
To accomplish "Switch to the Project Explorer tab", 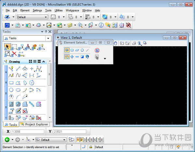I will coord(34,124).
